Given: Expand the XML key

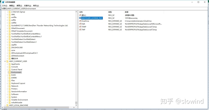Looking at the screenshot, I should 7,14.
